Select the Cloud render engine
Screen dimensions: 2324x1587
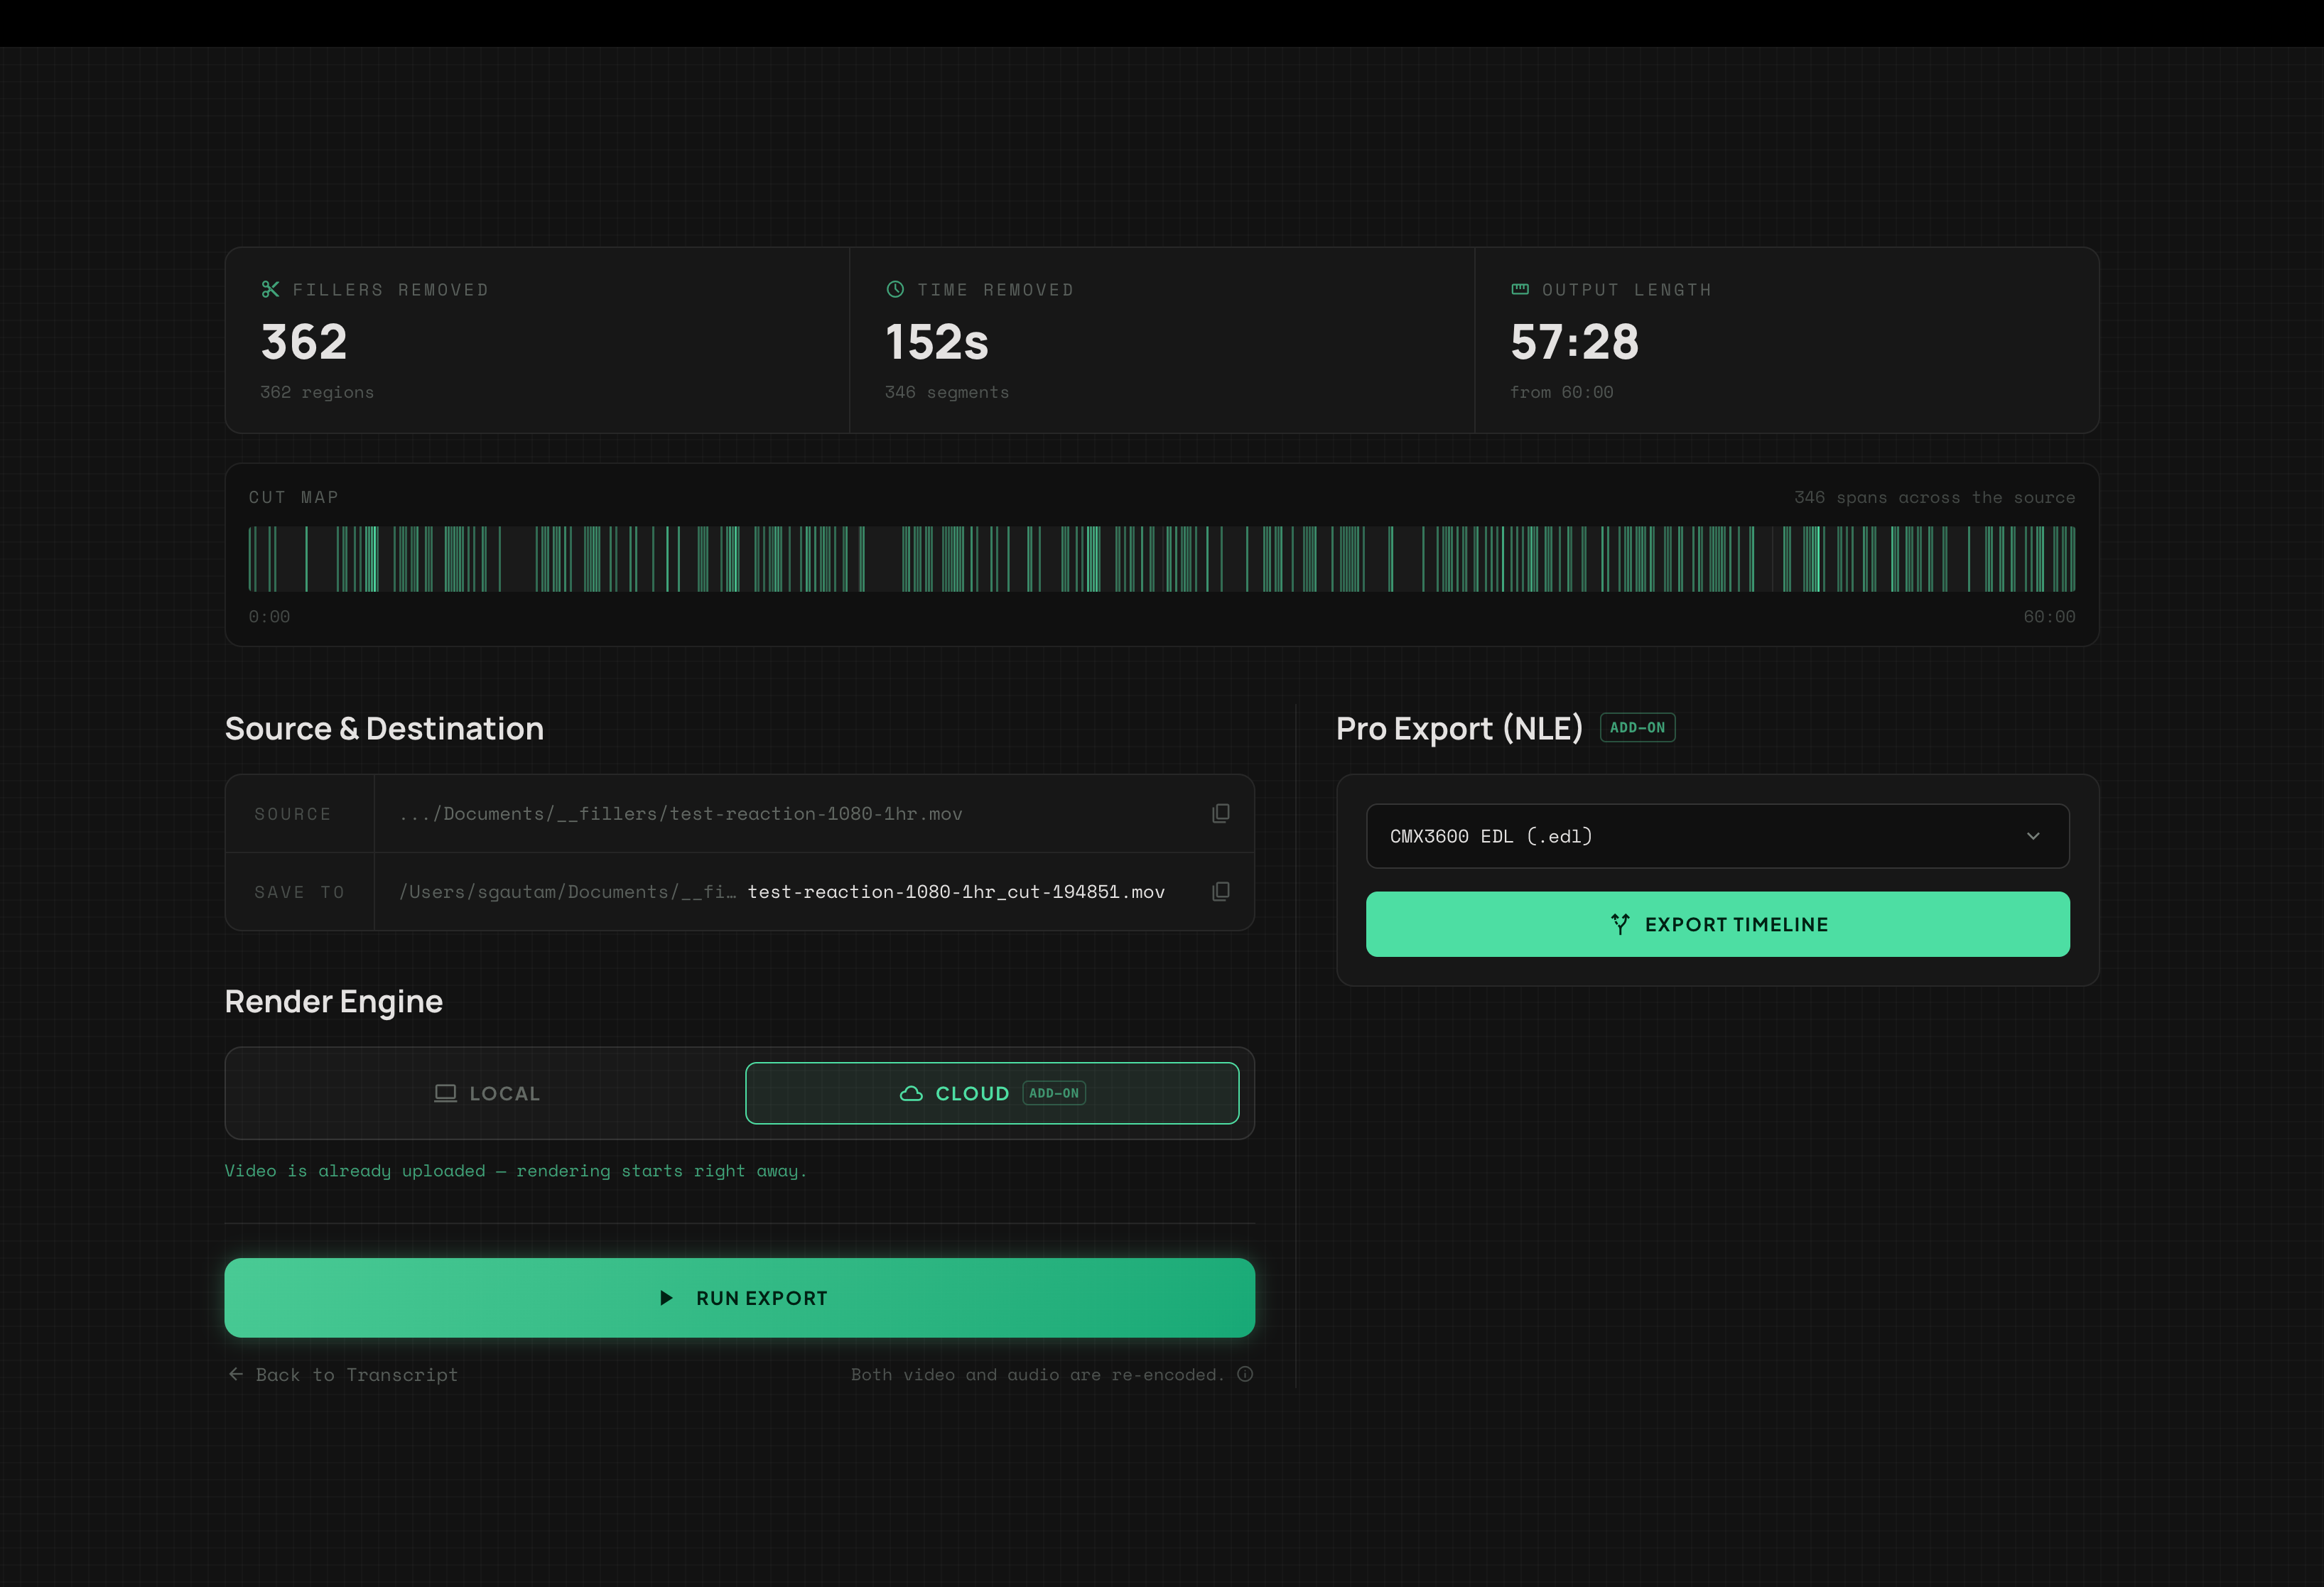click(x=992, y=1093)
